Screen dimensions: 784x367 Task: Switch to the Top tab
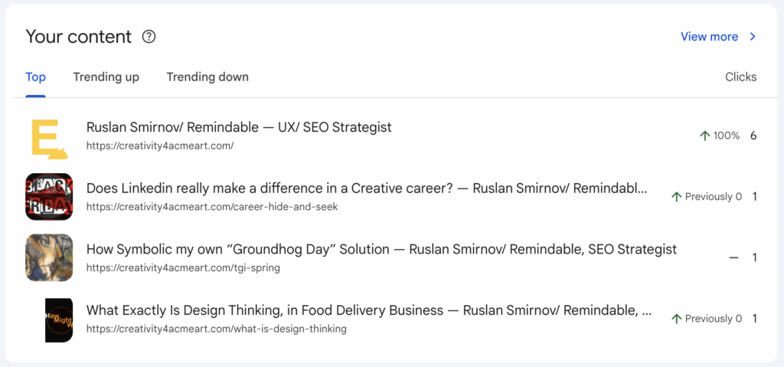click(35, 77)
